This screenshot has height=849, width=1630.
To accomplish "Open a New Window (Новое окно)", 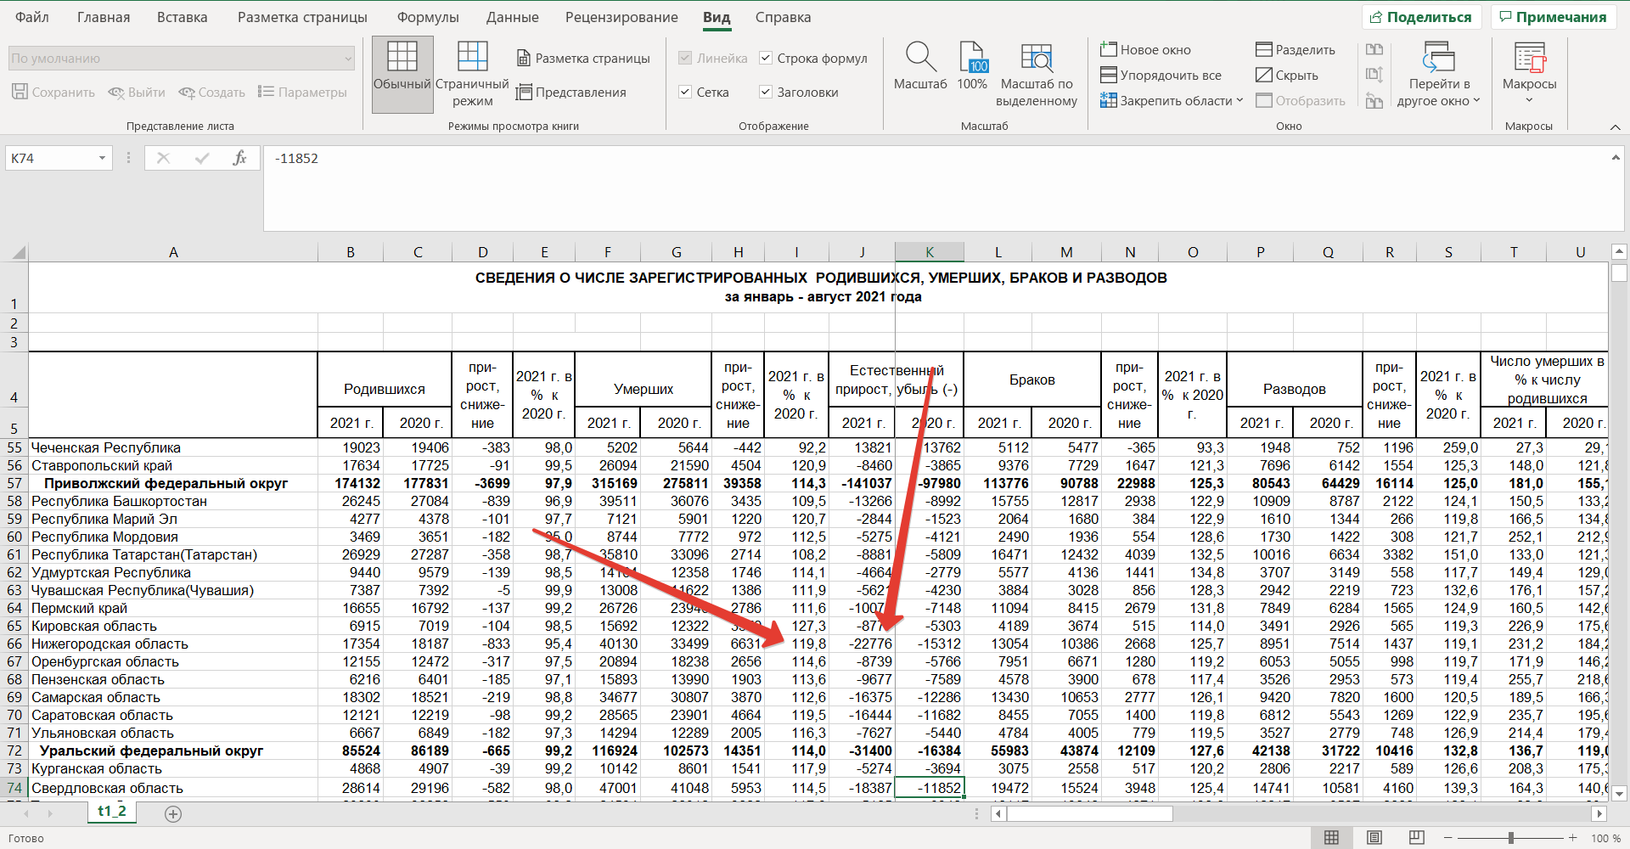I will [x=1145, y=50].
